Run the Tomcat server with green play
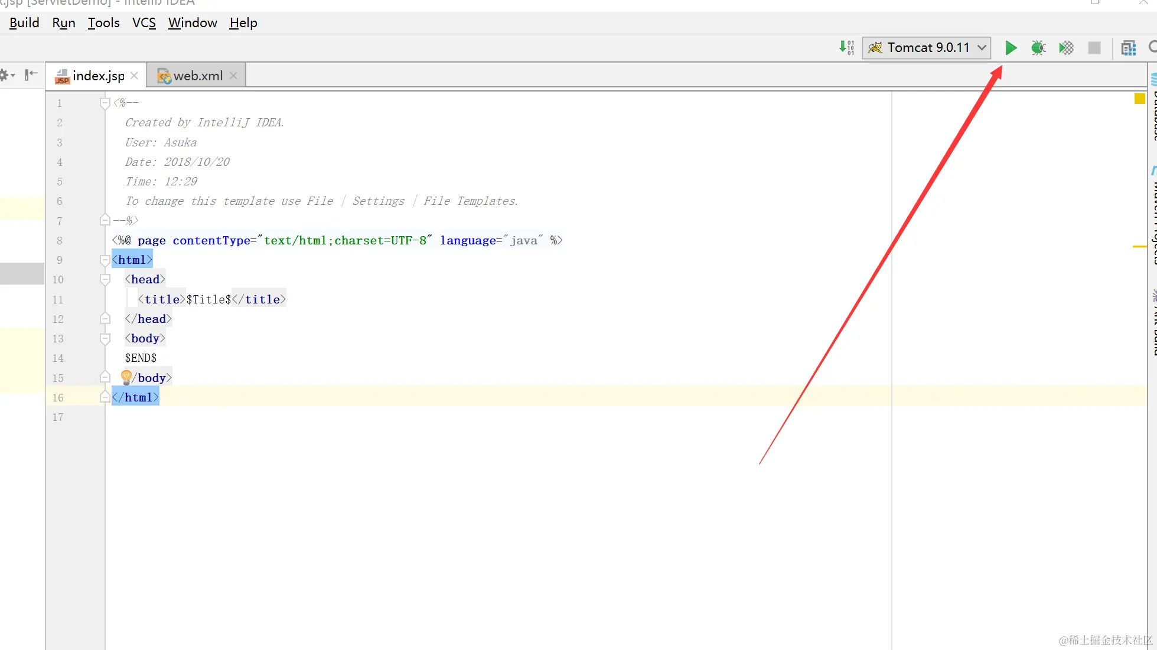Image resolution: width=1157 pixels, height=650 pixels. point(1011,48)
